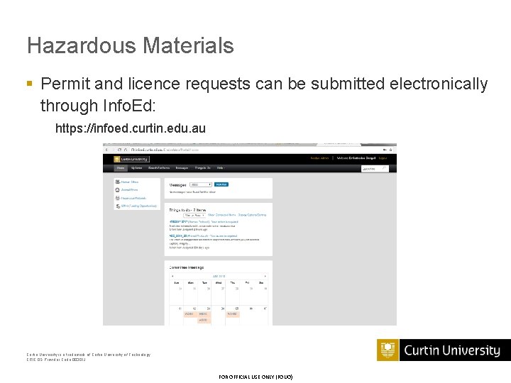
Task: Click the browser reload icon
Action: [120, 150]
